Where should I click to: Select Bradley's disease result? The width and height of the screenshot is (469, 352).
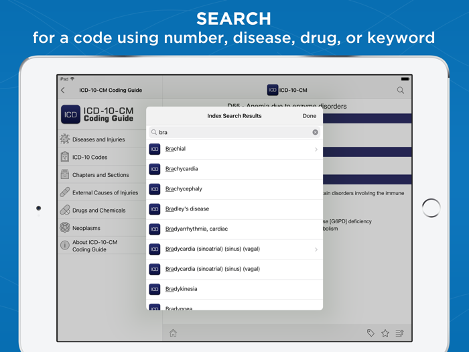(234, 209)
